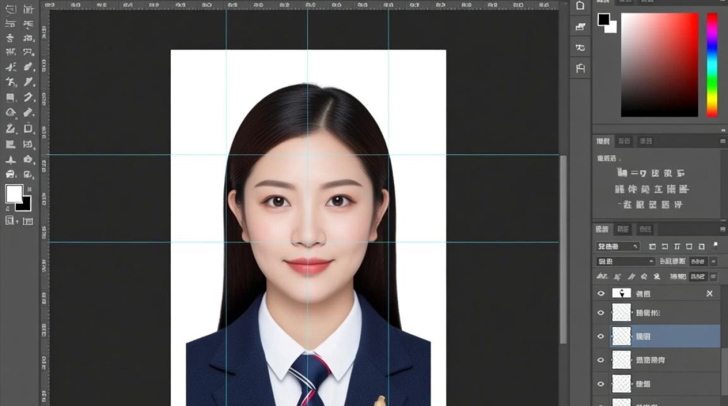
Task: Click the white foreground swatch in left toolbar
Action: click(x=14, y=193)
